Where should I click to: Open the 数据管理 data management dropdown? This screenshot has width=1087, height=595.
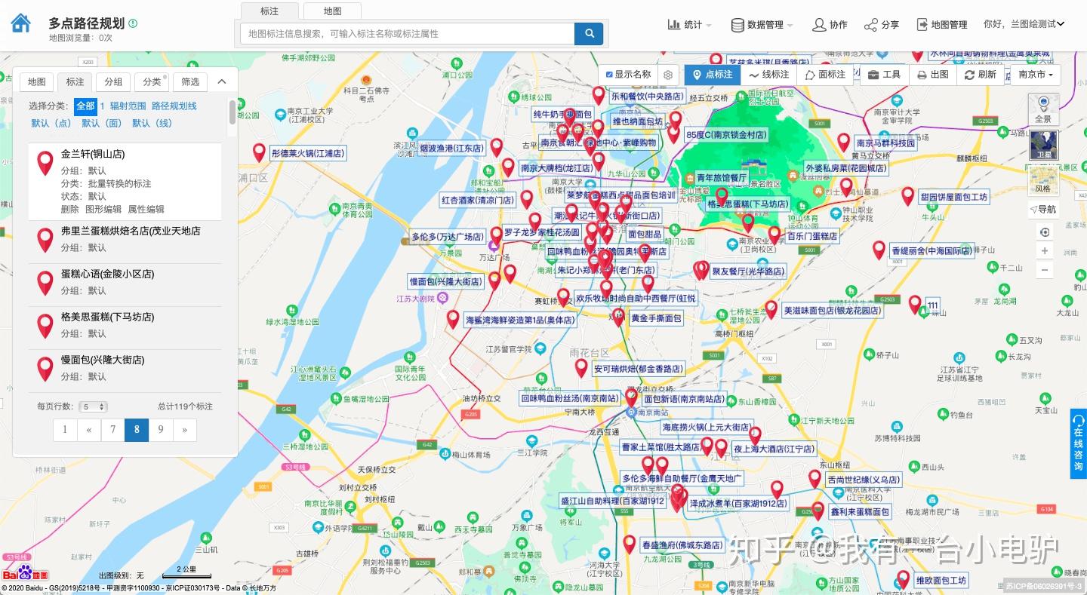click(762, 24)
